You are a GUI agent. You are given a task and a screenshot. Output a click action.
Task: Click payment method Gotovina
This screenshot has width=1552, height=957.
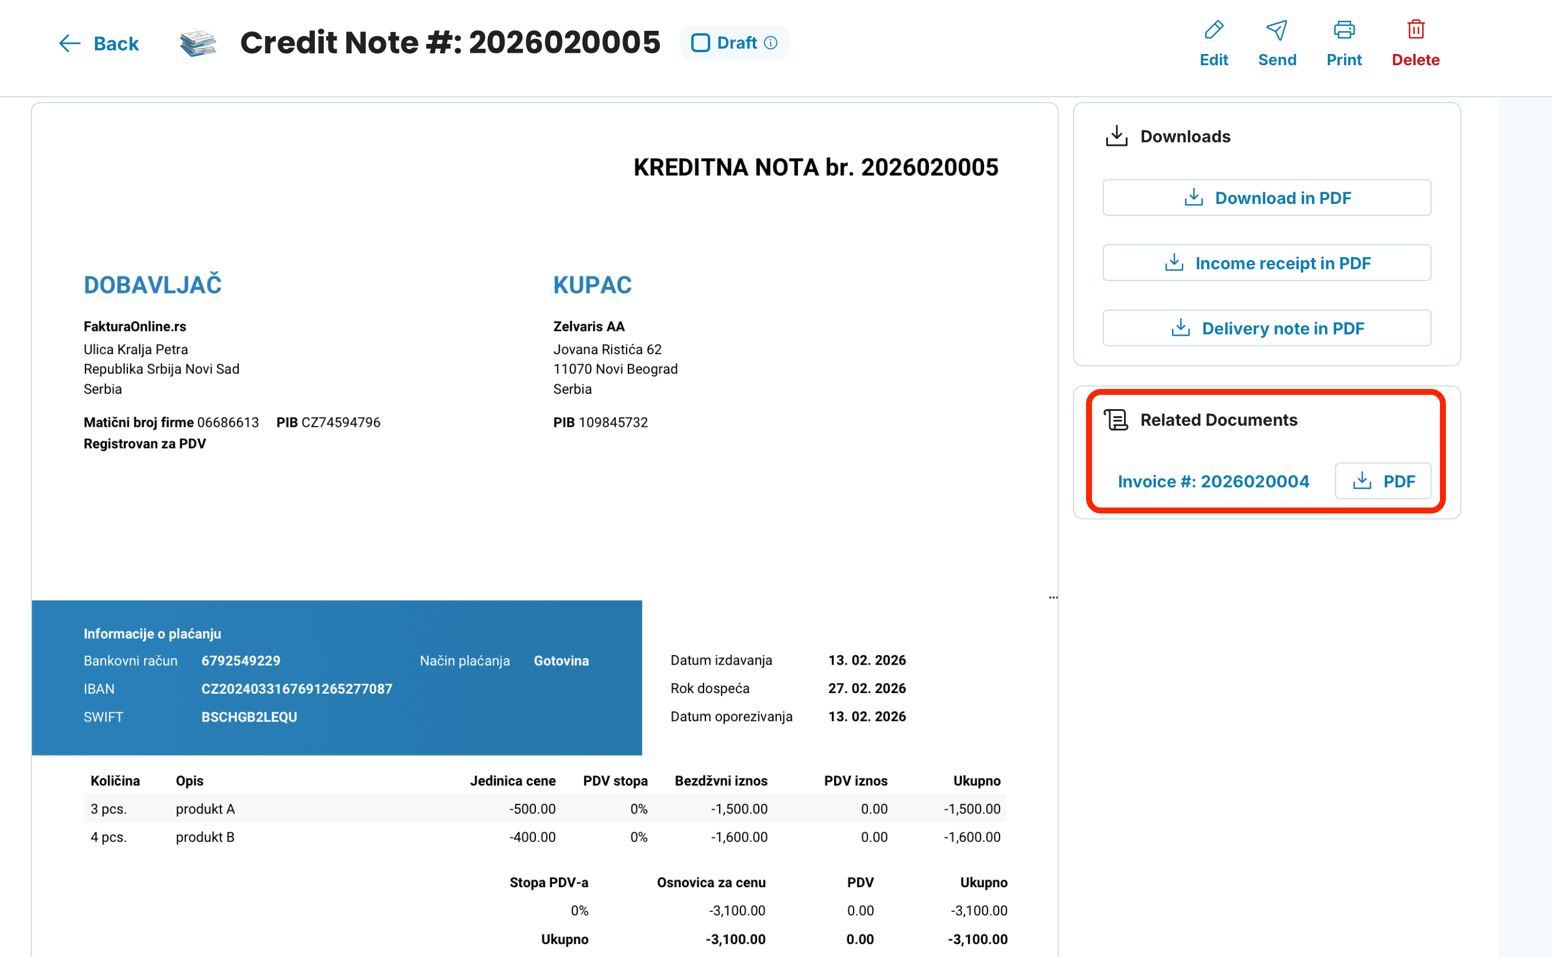click(x=561, y=660)
